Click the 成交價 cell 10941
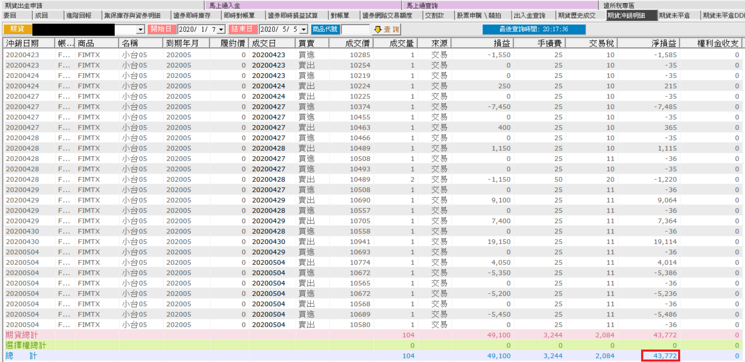The image size is (745, 362). click(x=360, y=242)
